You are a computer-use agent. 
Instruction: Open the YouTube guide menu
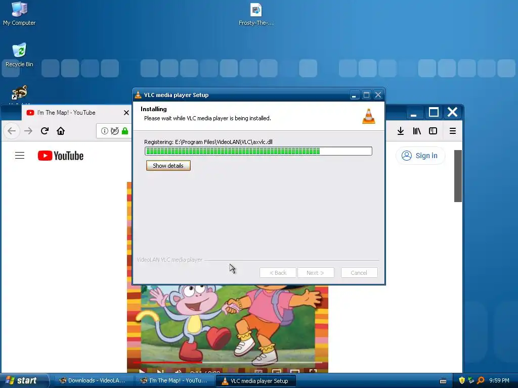point(20,156)
